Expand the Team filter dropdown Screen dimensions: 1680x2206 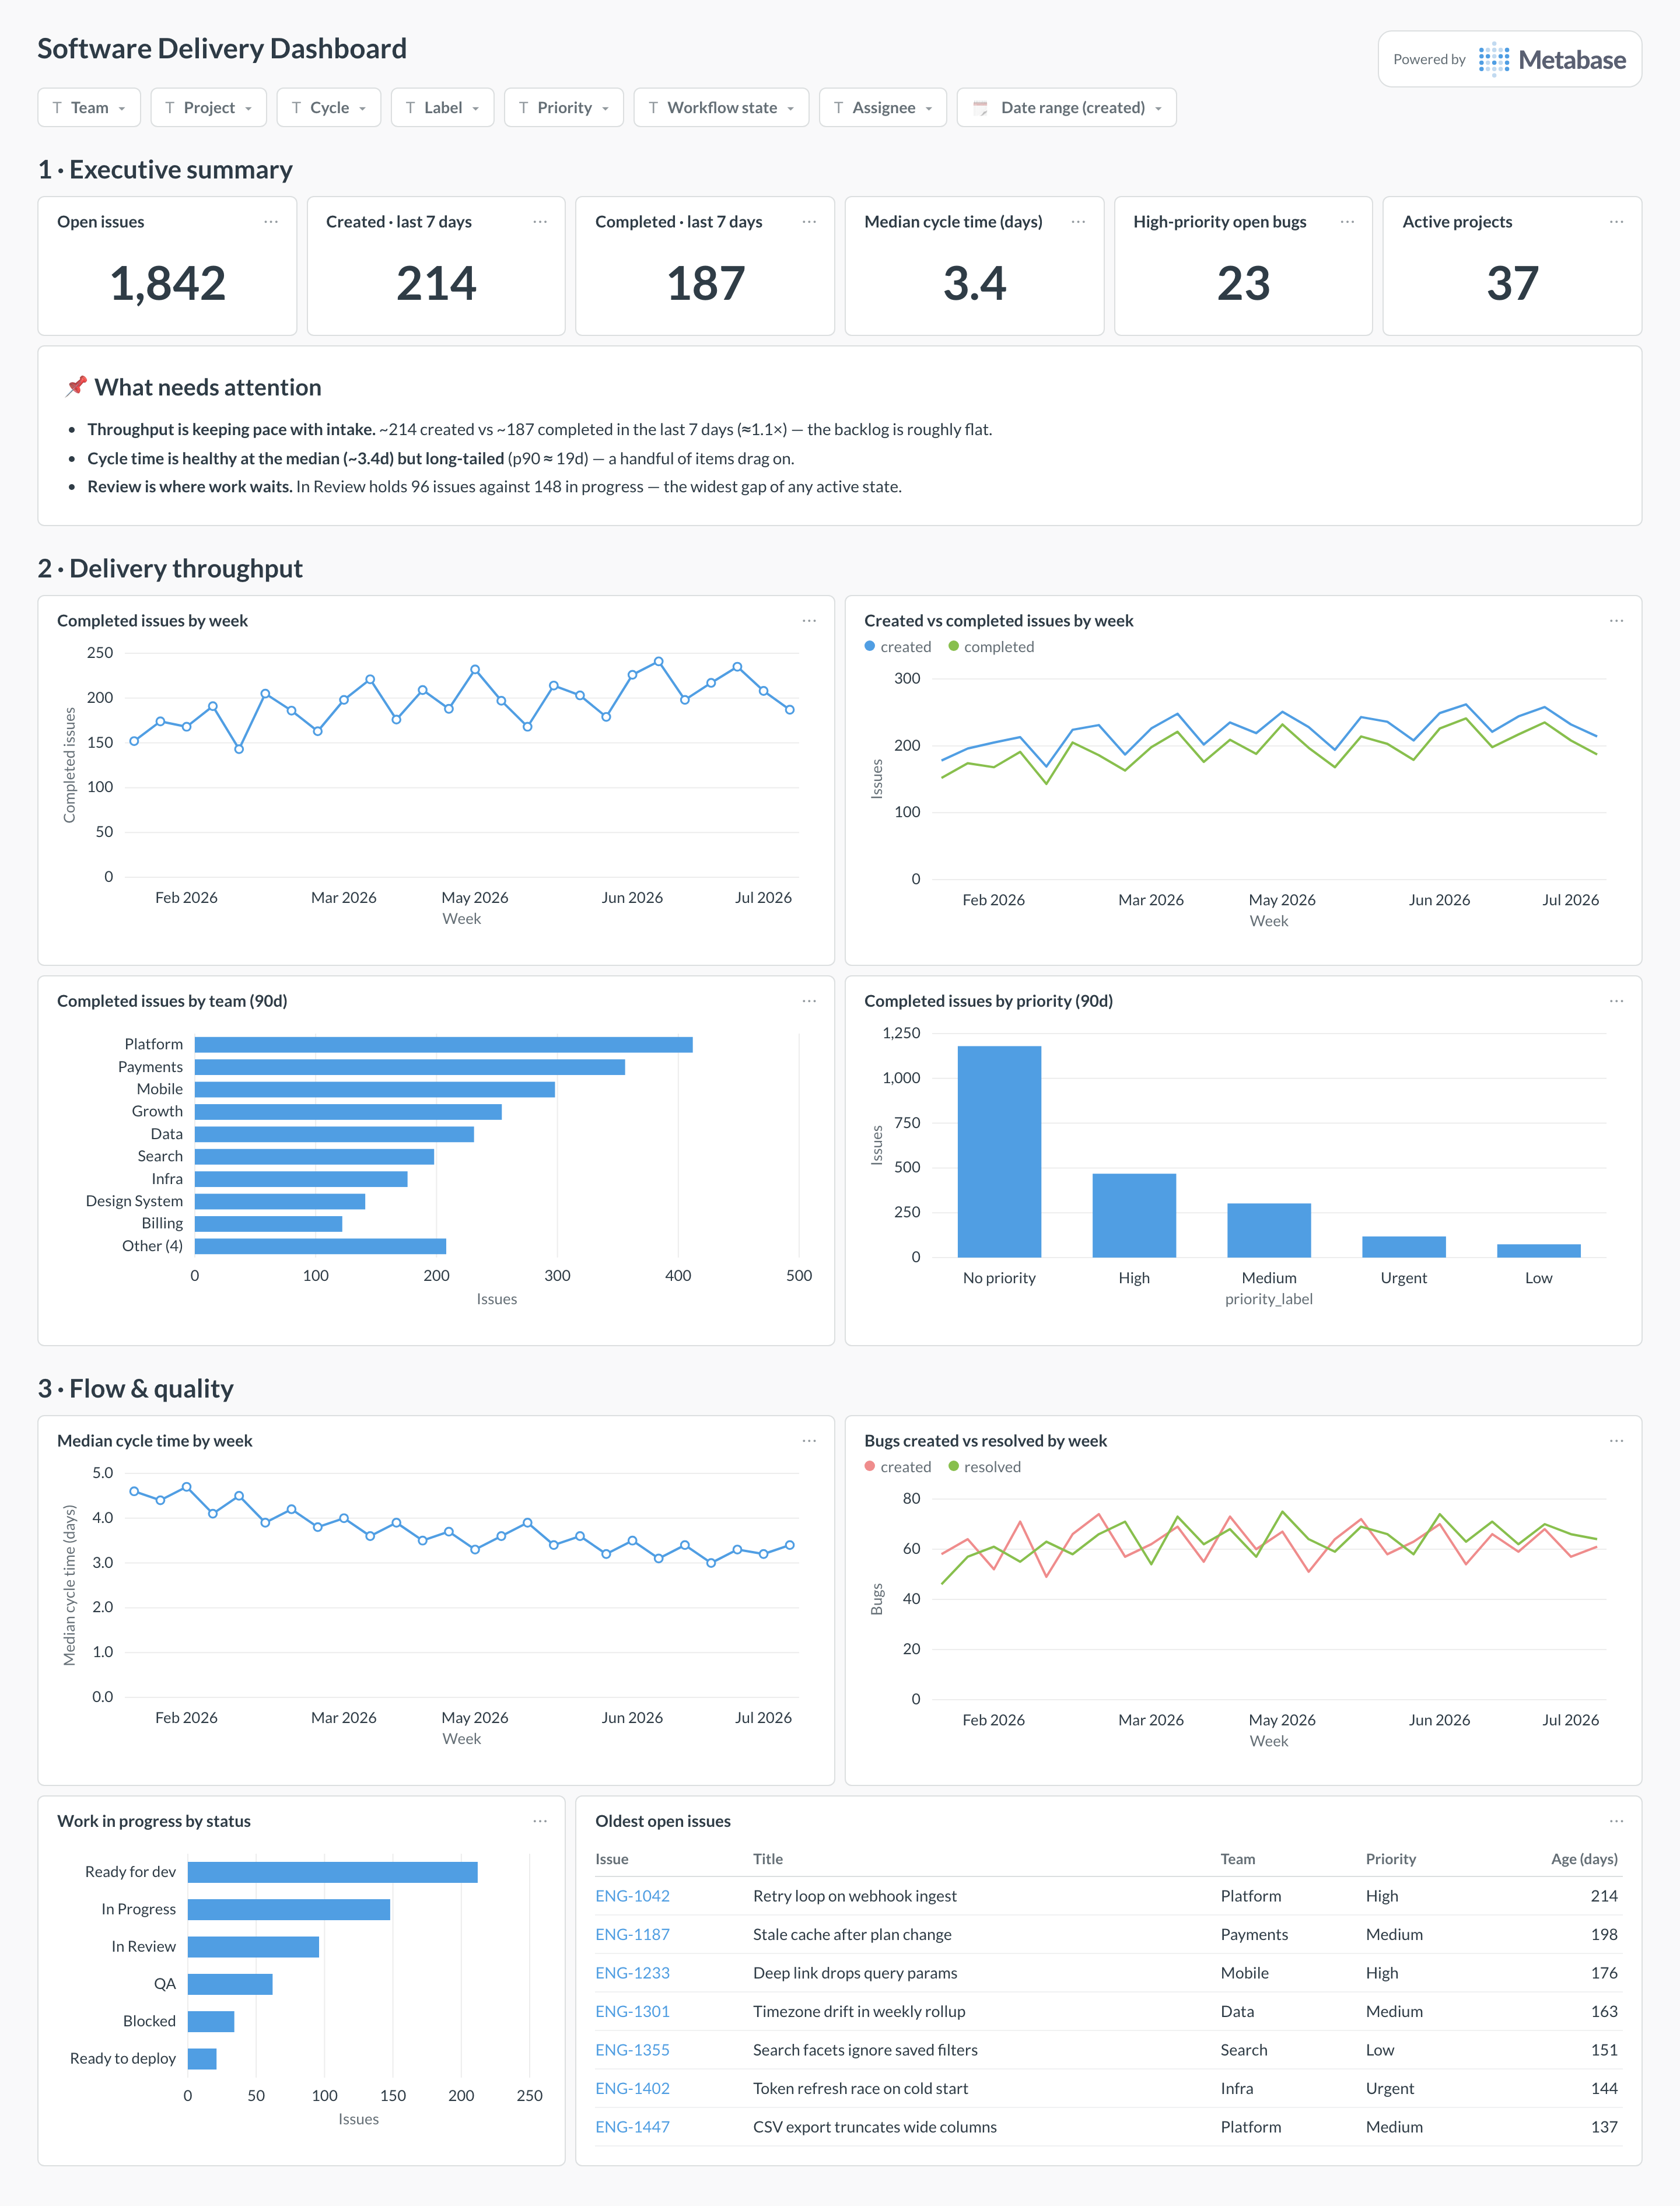89,108
